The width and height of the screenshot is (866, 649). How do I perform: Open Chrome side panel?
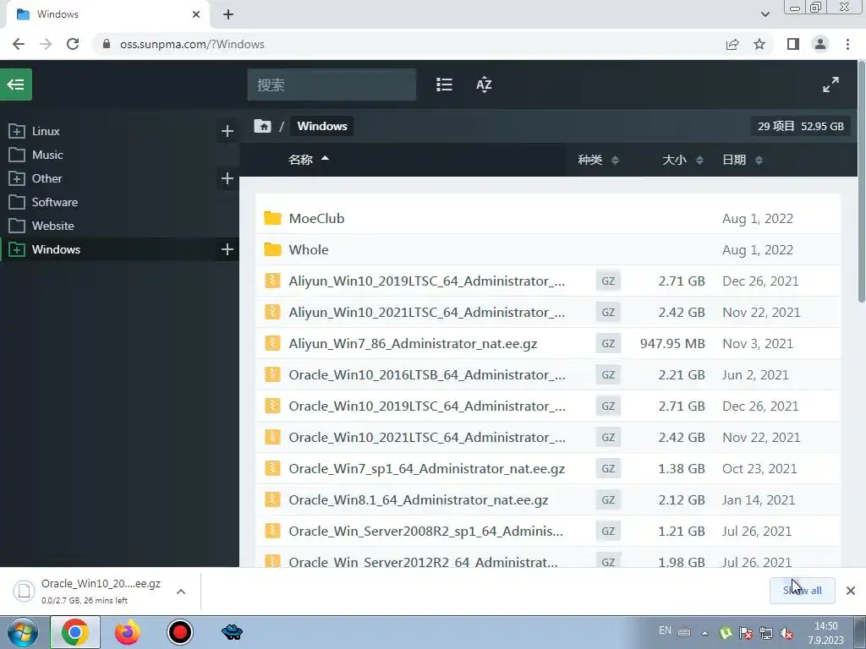click(x=793, y=44)
